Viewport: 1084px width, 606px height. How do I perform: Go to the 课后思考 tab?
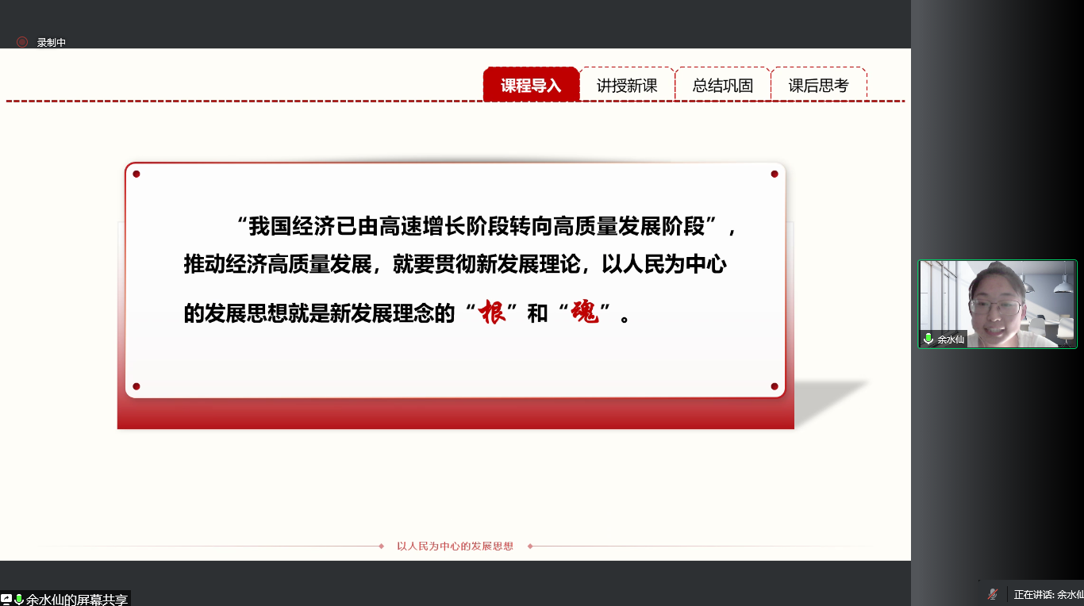click(818, 85)
